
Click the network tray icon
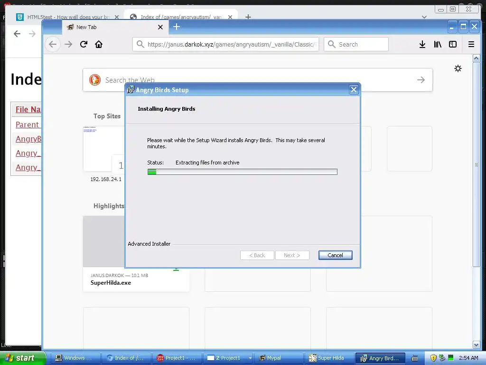(442, 358)
